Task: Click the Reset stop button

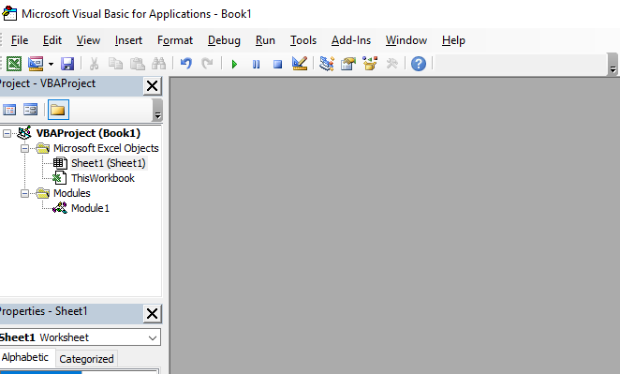Action: tap(277, 64)
